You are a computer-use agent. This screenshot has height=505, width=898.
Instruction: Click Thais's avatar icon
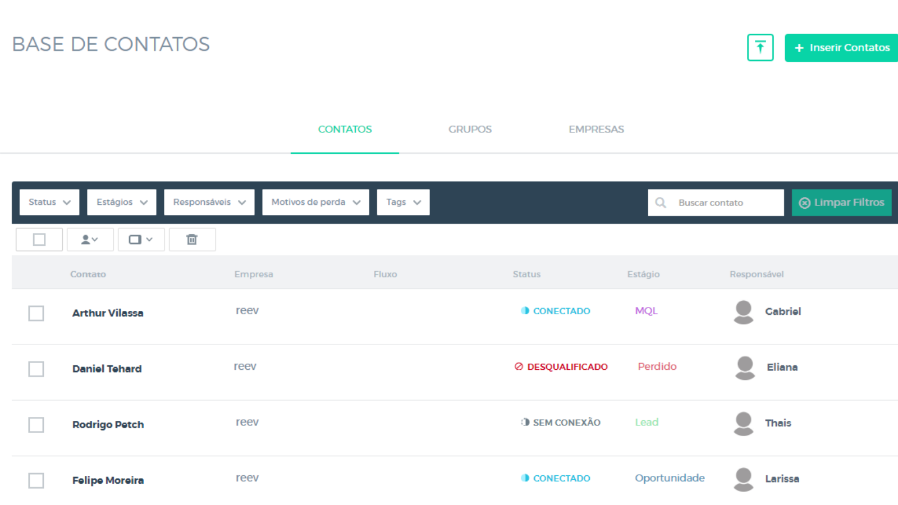point(744,424)
